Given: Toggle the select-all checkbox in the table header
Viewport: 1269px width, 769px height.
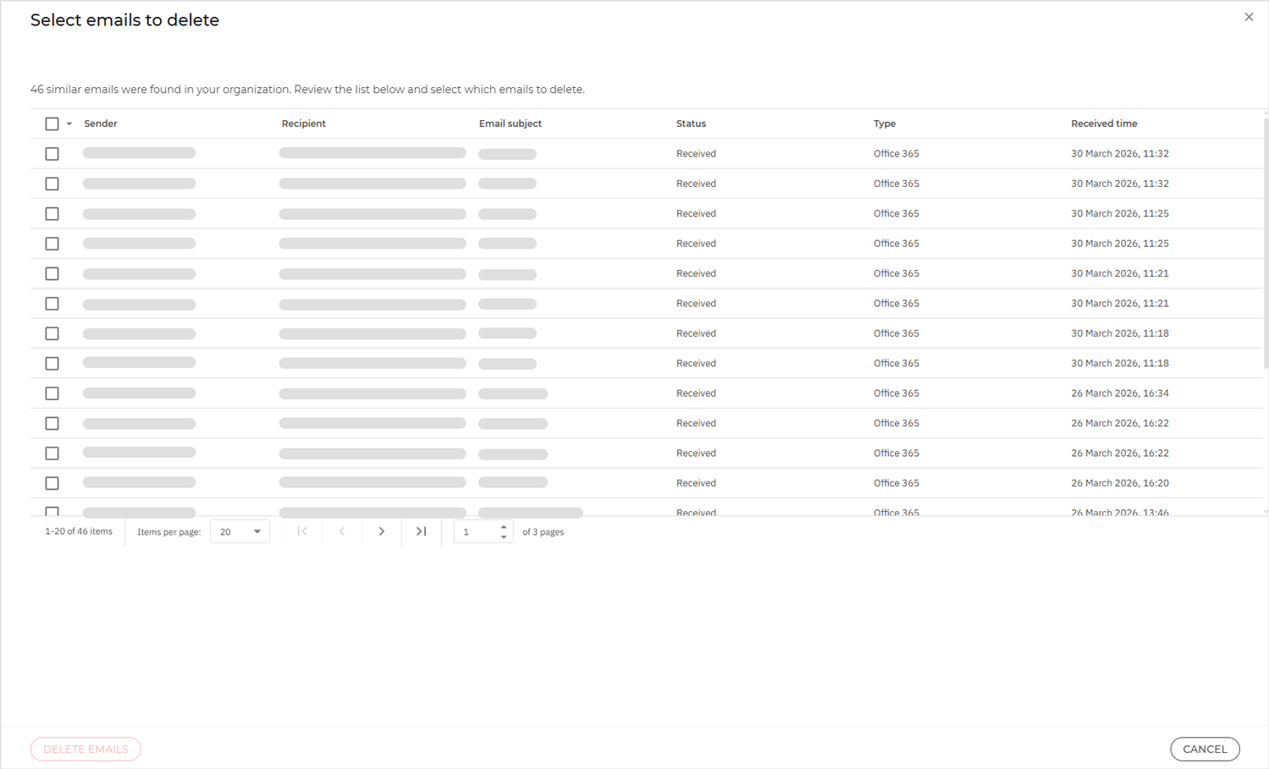Looking at the screenshot, I should point(52,124).
